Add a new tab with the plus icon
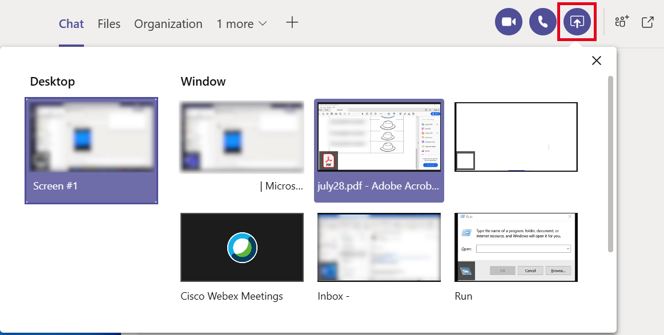The height and width of the screenshot is (335, 664). click(x=292, y=23)
